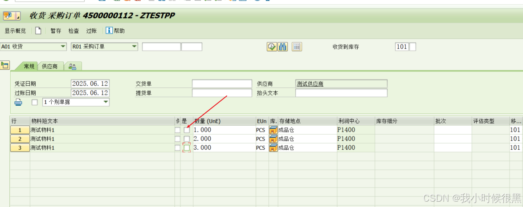The width and height of the screenshot is (523, 207).
Task: Click the purchase order number input field
Action: click(x=161, y=47)
